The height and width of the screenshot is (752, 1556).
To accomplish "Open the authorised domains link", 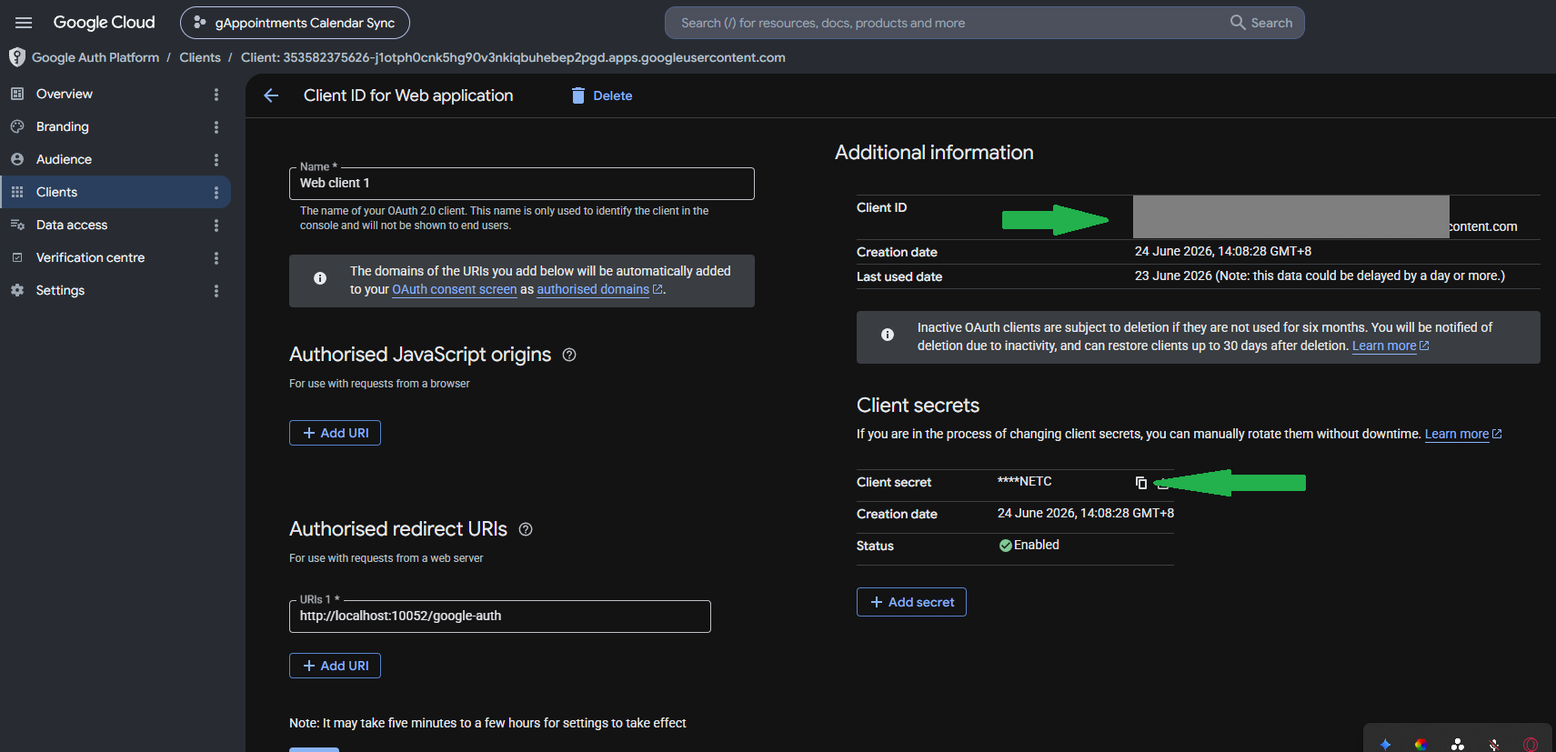I will (x=599, y=289).
